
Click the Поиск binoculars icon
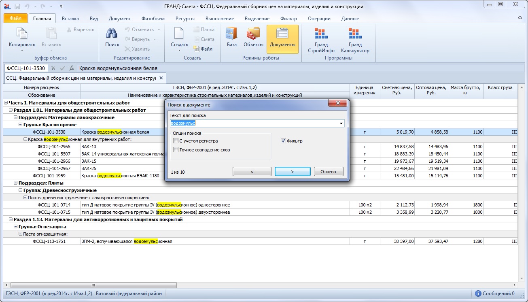(112, 34)
